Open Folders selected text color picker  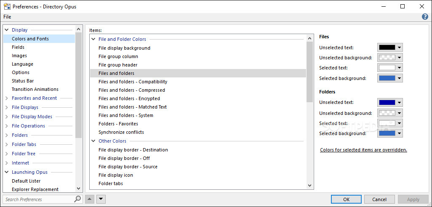point(390,123)
